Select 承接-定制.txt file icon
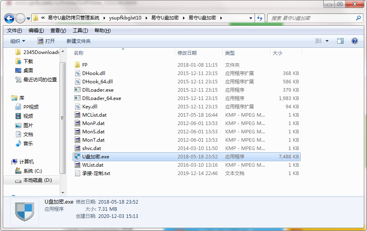 point(77,173)
